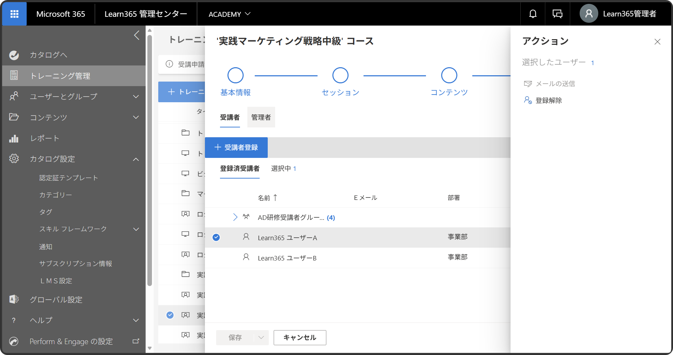The width and height of the screenshot is (673, 355).
Task: Expand AD研修受講者グループ row chevron
Action: pyautogui.click(x=235, y=217)
